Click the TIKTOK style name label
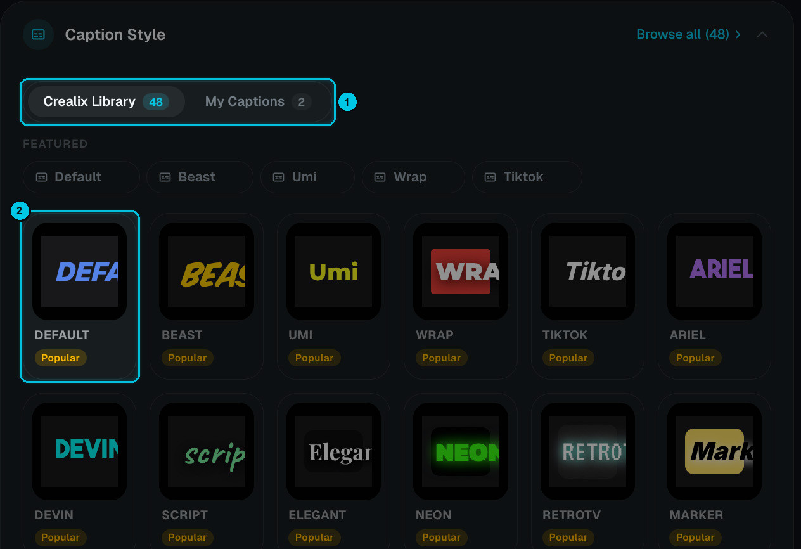The image size is (801, 549). point(565,335)
